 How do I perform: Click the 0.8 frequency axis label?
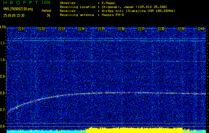[x=3, y=93]
